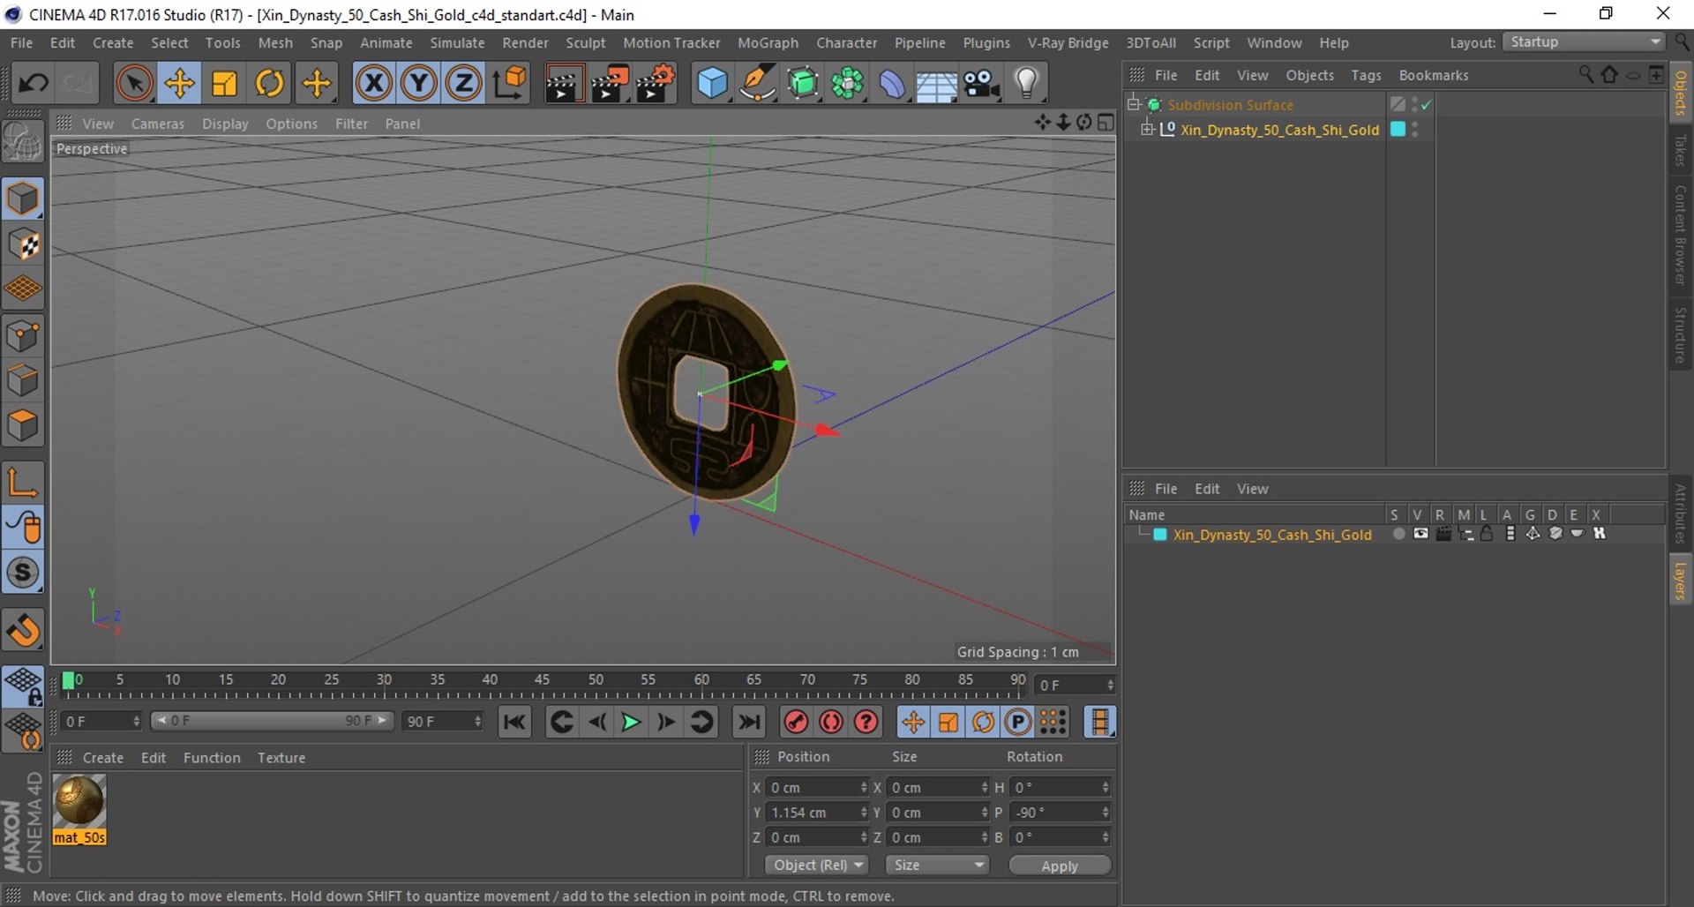Toggle layer Solo dot for Xin_Dynasty layer
This screenshot has width=1694, height=907.
[1398, 534]
